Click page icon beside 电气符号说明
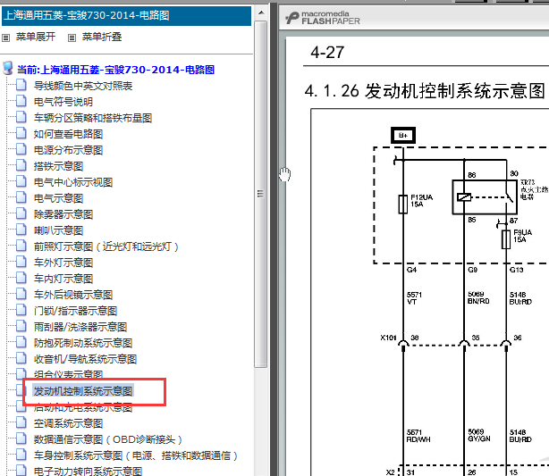This screenshot has height=476, width=549. click(x=21, y=101)
